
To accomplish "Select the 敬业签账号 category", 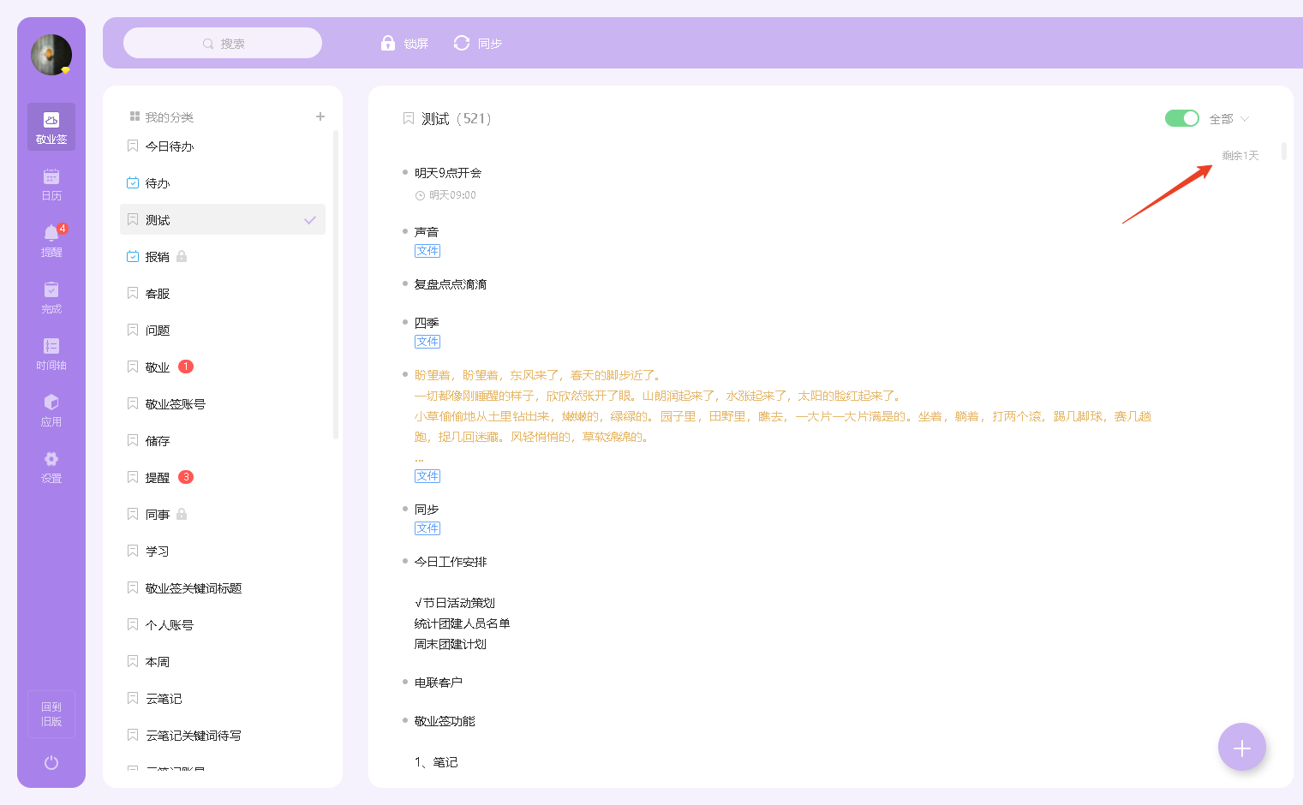I will pyautogui.click(x=223, y=404).
